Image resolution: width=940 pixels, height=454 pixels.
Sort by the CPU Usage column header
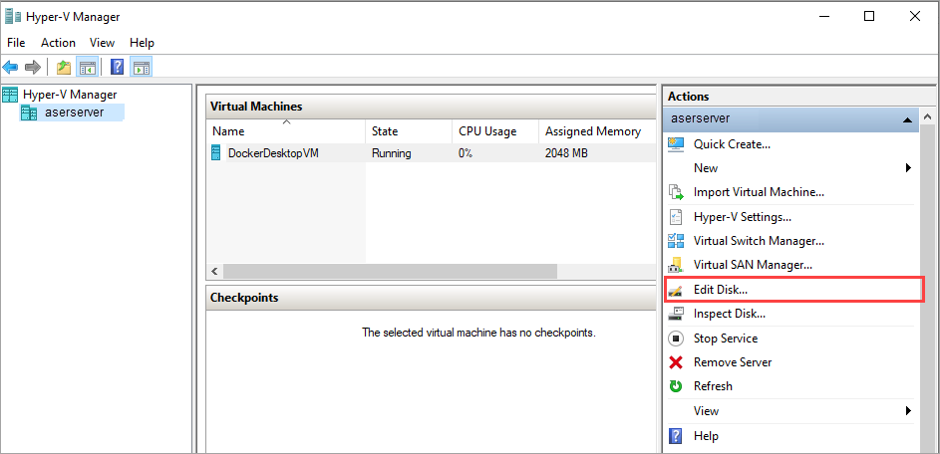tap(494, 131)
